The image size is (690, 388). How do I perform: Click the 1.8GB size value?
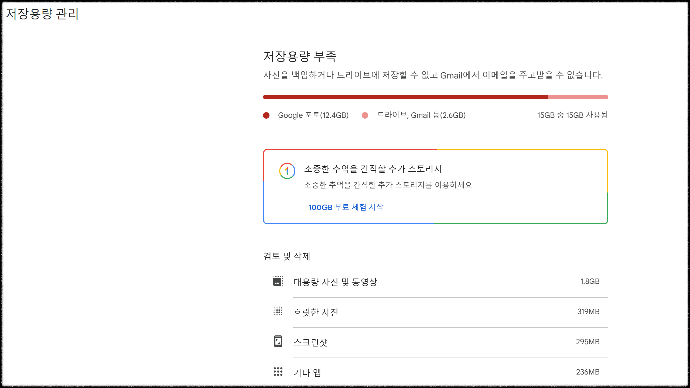pos(590,281)
